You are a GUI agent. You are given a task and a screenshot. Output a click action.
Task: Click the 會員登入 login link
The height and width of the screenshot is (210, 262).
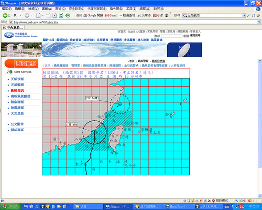(195, 31)
